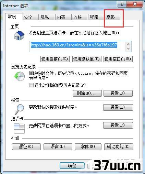Click the magnifying glass search icon
Viewport: 145px width, 174px height.
click(x=19, y=109)
